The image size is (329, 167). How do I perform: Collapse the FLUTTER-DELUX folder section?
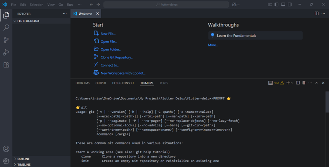41,21
